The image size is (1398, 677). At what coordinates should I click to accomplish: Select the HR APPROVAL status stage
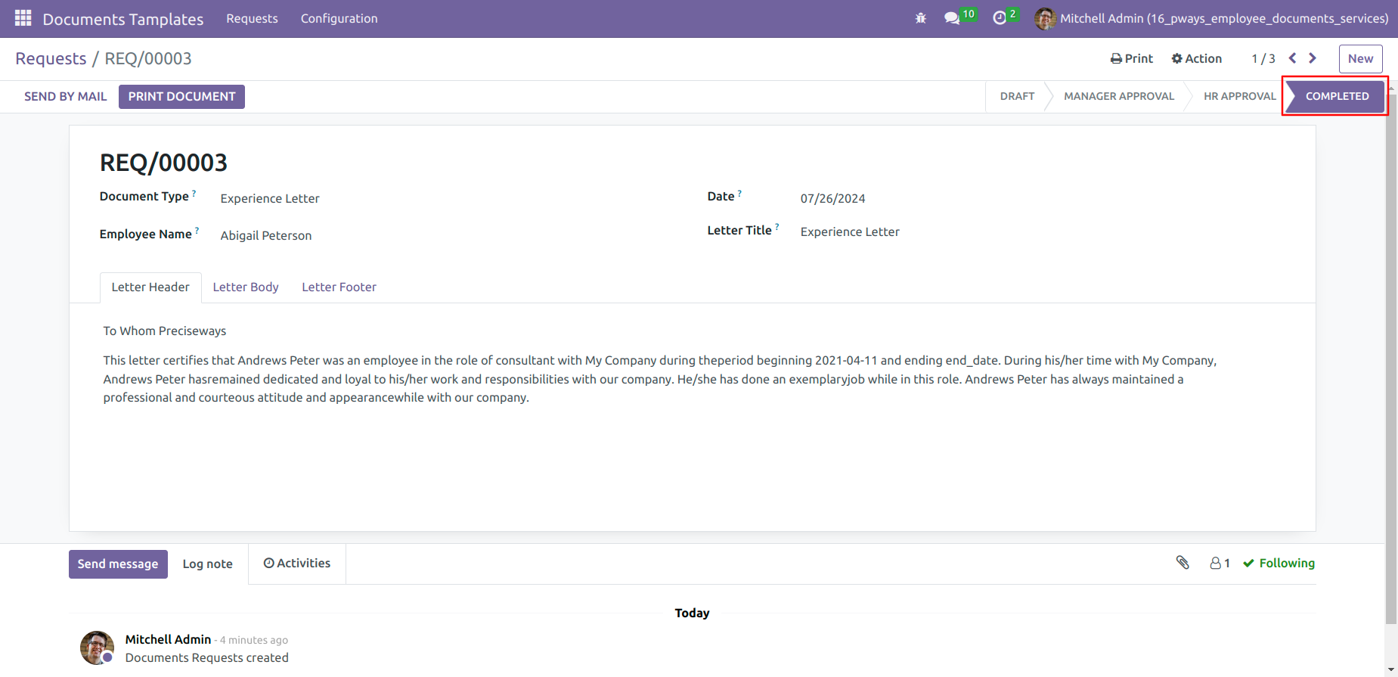pyautogui.click(x=1239, y=96)
